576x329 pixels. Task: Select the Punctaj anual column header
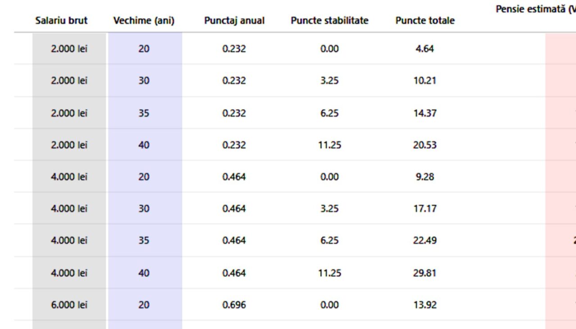(x=234, y=21)
